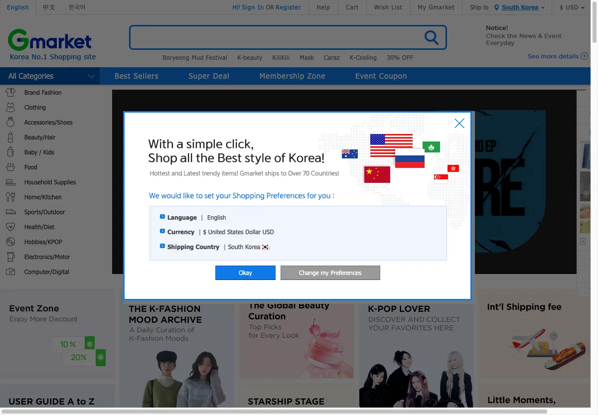Click the Currency preference row
This screenshot has width=598, height=415.
click(x=217, y=232)
